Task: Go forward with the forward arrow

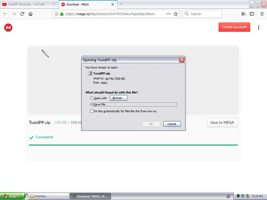Action: coord(14,14)
